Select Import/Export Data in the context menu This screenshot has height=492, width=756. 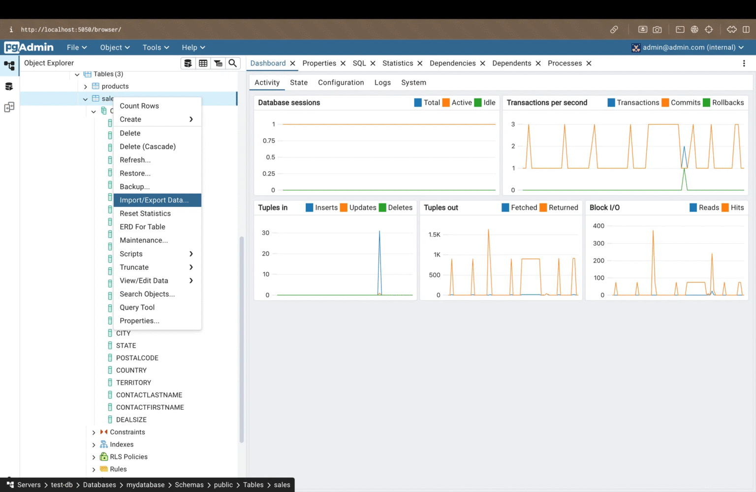click(x=155, y=200)
